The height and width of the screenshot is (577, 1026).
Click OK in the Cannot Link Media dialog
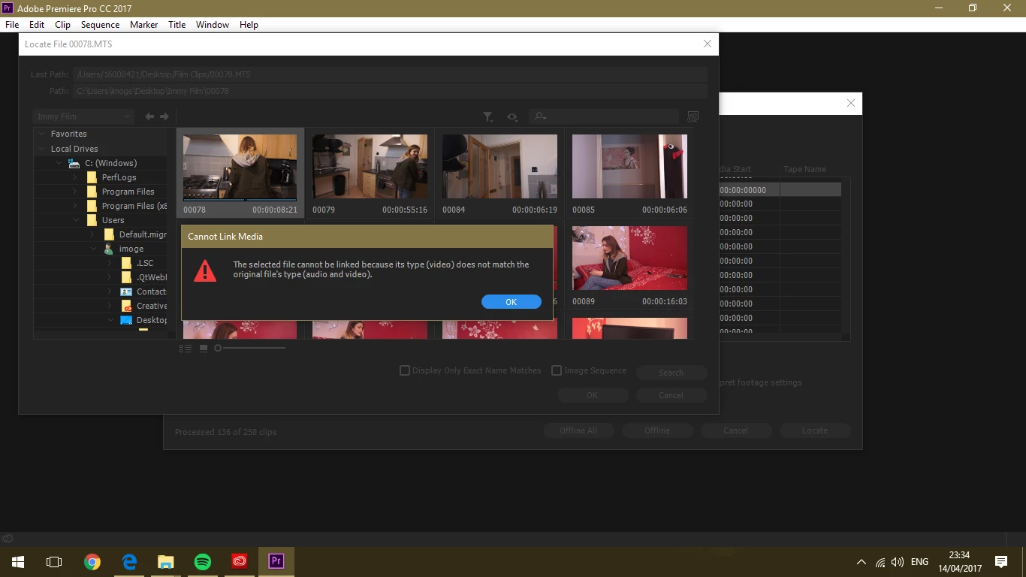click(511, 301)
